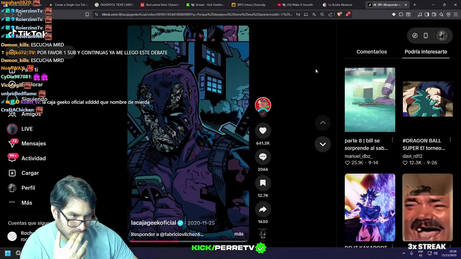Open the user avatar menu top right

[442, 36]
